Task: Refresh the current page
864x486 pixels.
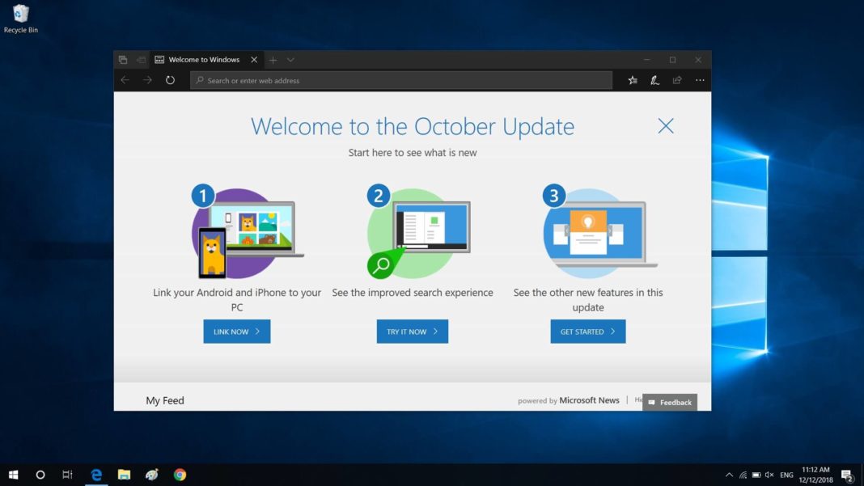Action: point(170,80)
